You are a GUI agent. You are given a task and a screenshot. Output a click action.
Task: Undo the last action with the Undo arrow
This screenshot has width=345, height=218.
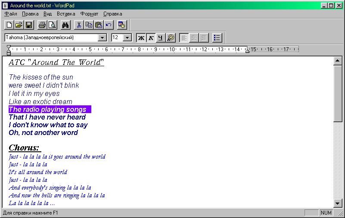(x=109, y=25)
